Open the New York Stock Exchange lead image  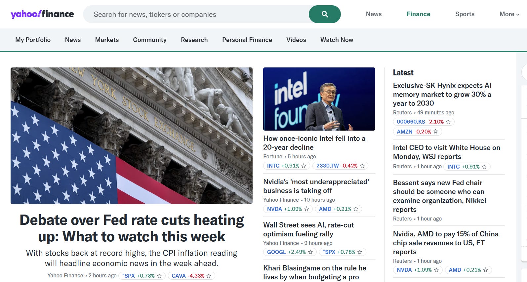tap(132, 136)
